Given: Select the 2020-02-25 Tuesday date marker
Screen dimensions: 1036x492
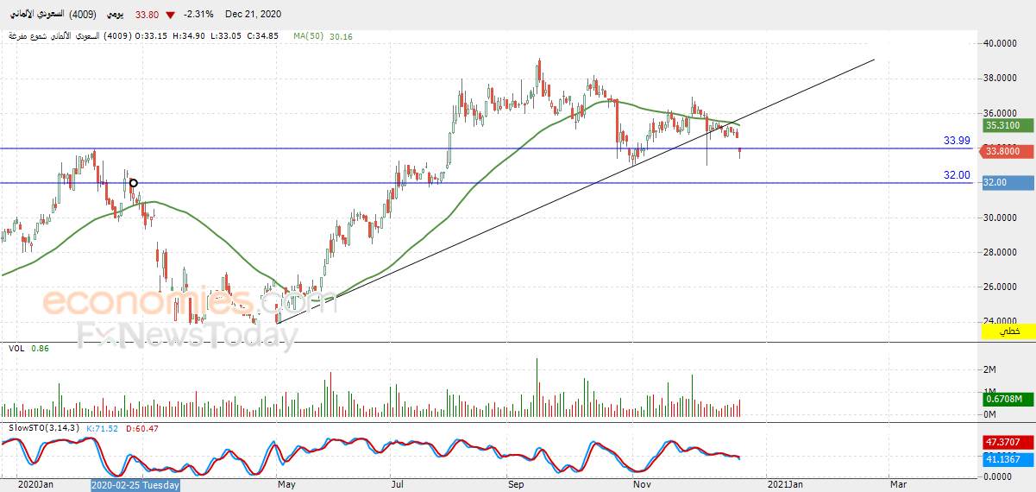Looking at the screenshot, I should tap(135, 485).
